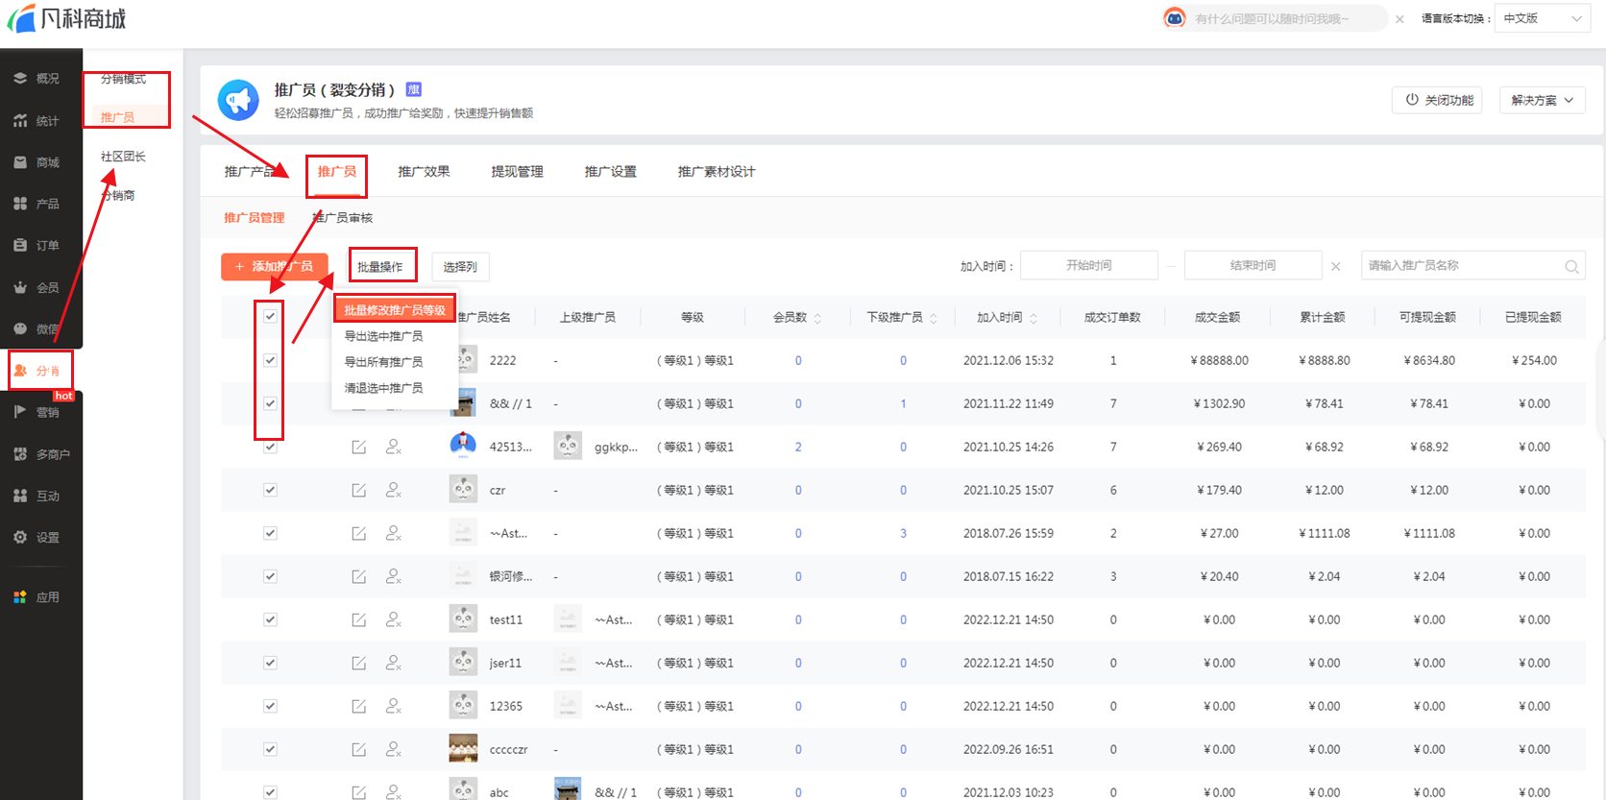Switch to the 推广效果 tab
1606x800 pixels.
(424, 172)
